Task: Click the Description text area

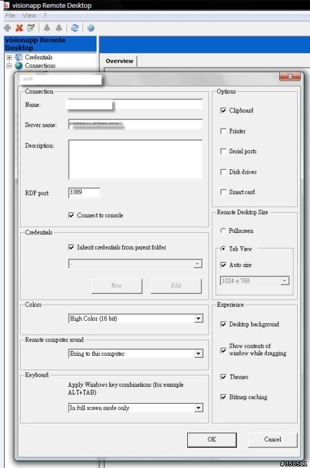Action: [x=136, y=159]
